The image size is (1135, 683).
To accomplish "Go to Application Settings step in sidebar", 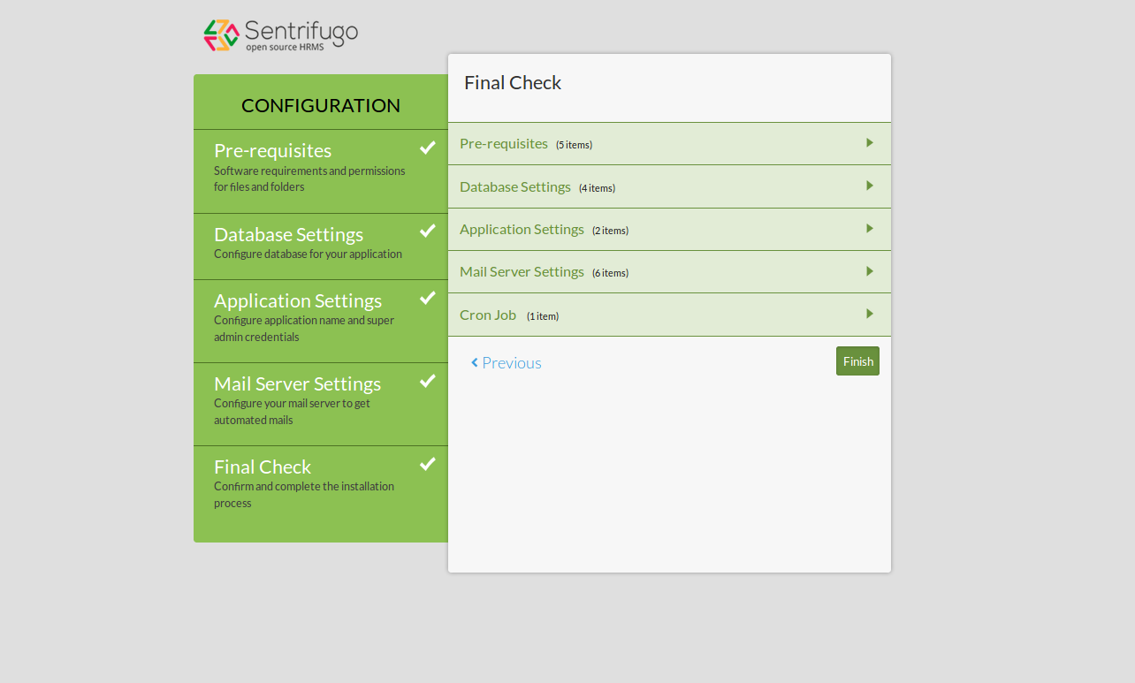I will [x=297, y=301].
